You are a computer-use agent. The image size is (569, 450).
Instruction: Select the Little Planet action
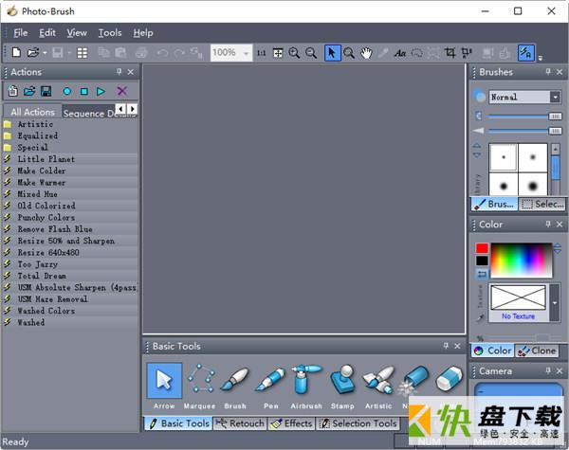click(x=69, y=159)
